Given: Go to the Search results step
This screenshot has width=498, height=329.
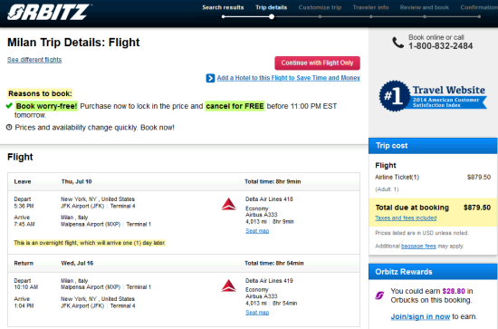Looking at the screenshot, I should pos(223,7).
